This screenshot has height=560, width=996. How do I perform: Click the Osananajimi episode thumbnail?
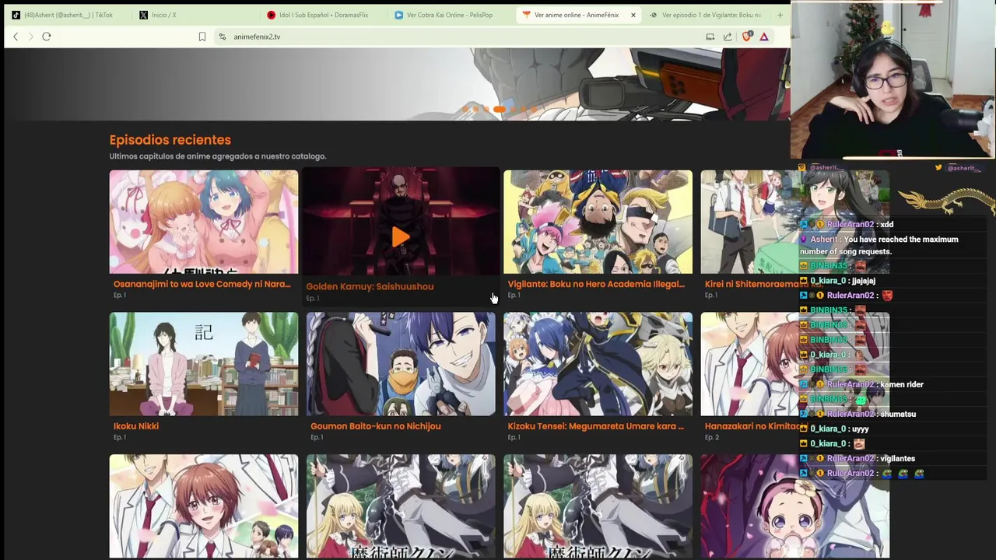[204, 222]
